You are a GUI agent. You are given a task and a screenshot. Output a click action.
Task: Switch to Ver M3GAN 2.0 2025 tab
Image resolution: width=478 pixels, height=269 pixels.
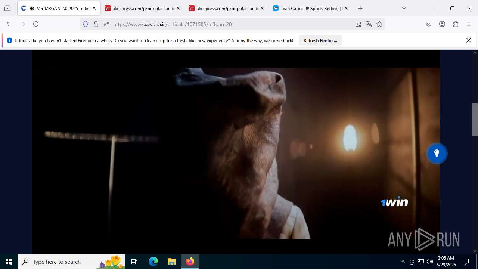coord(59,8)
